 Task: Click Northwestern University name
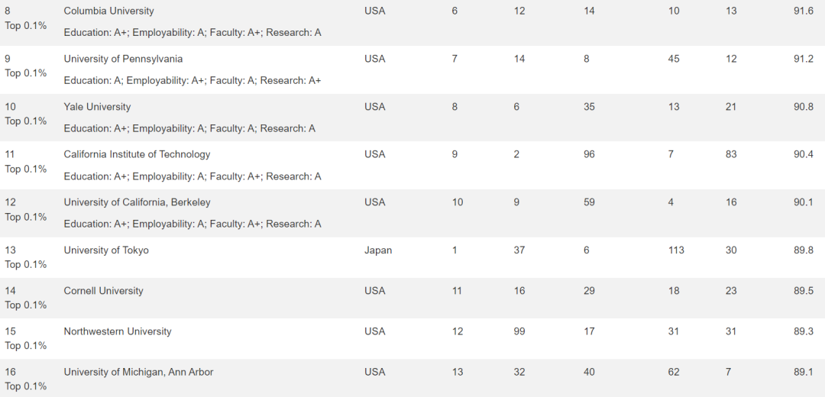point(118,331)
